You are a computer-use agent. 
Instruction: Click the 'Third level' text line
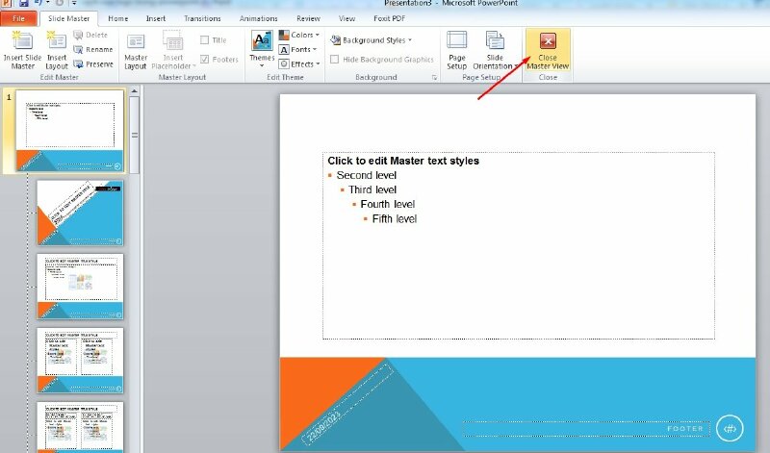[x=372, y=189]
